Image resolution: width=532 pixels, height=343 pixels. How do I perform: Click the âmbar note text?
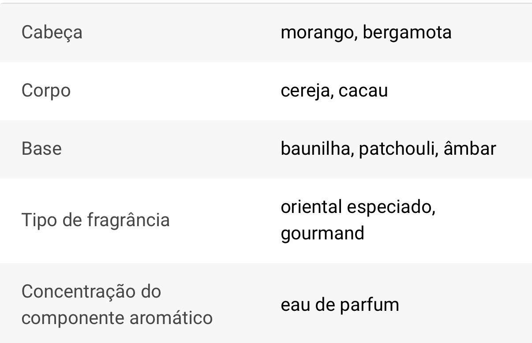pyautogui.click(x=470, y=149)
